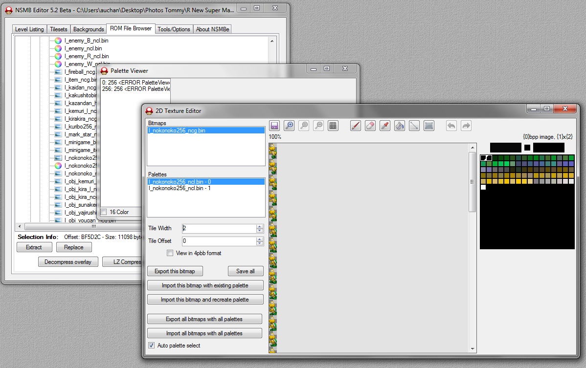Select the paintbrush drawing tool
This screenshot has width=586, height=368.
click(356, 126)
